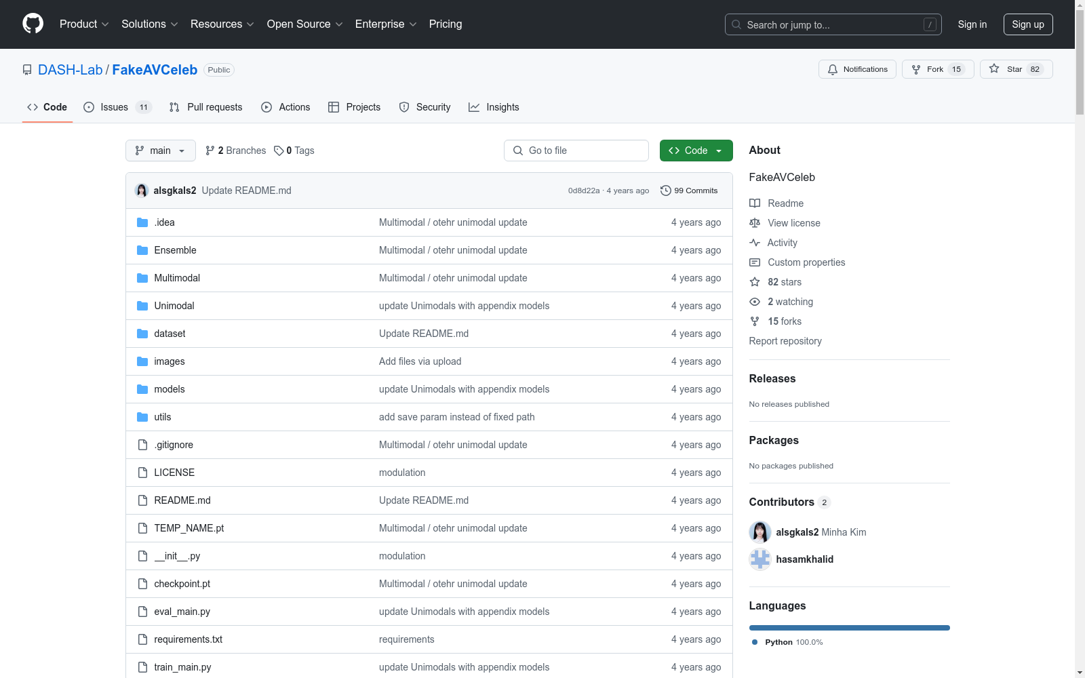
Task: Open the __init__.py file
Action: point(177,556)
